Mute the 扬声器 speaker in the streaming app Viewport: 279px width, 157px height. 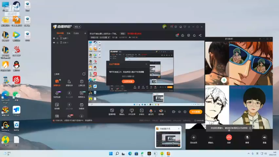click(x=161, y=111)
